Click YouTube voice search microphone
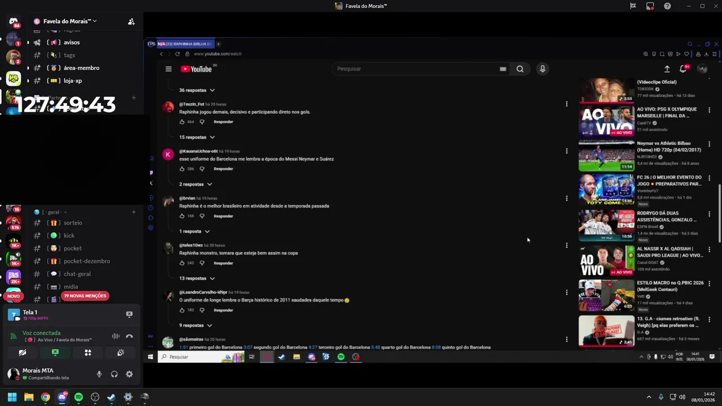The height and width of the screenshot is (406, 722). (542, 69)
